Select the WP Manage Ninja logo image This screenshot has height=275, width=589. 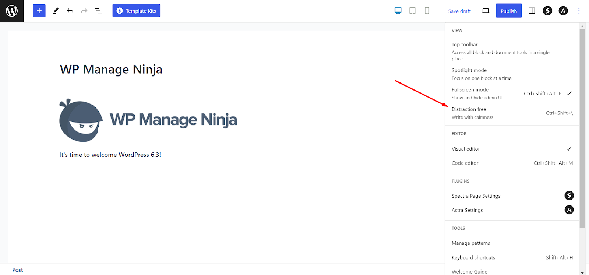tap(148, 120)
